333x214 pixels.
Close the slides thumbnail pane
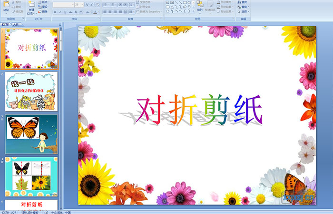click(60, 25)
